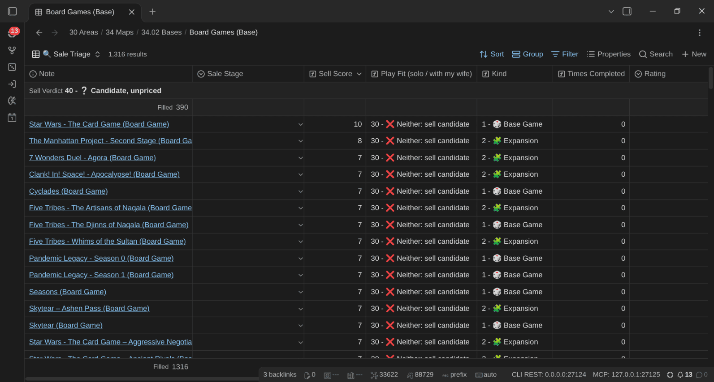The width and height of the screenshot is (714, 382).
Task: Navigate back with the left arrow
Action: 39,33
